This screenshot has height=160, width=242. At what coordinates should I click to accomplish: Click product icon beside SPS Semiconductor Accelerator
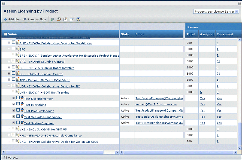[x=18, y=55]
